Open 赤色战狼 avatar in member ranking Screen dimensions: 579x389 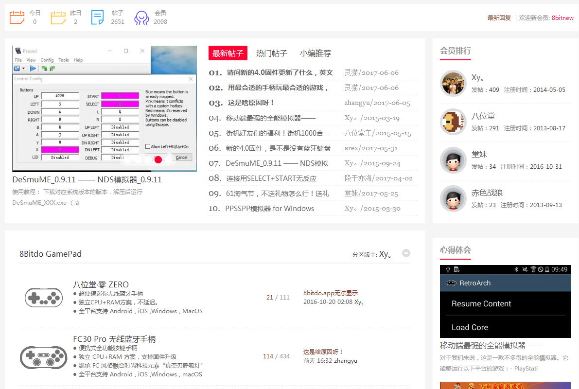click(453, 198)
